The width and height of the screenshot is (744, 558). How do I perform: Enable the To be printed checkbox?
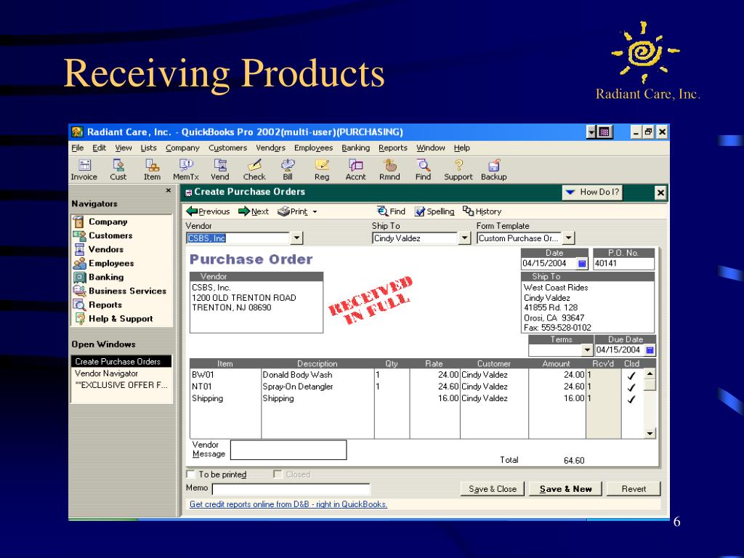coord(191,474)
